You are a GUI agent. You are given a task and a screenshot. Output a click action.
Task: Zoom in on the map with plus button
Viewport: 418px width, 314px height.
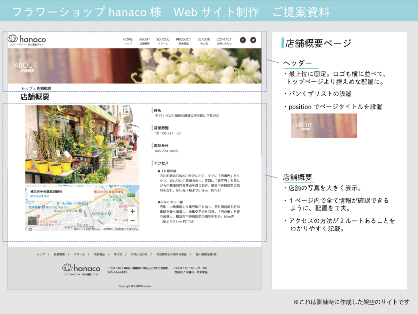click(132, 211)
